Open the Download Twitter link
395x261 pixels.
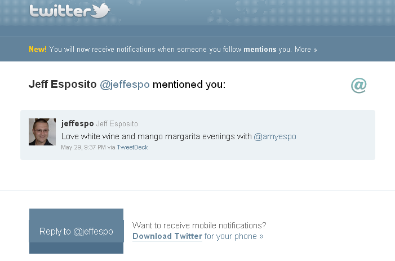167,236
